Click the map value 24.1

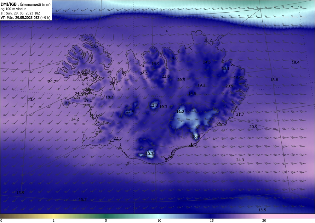pos(144,73)
